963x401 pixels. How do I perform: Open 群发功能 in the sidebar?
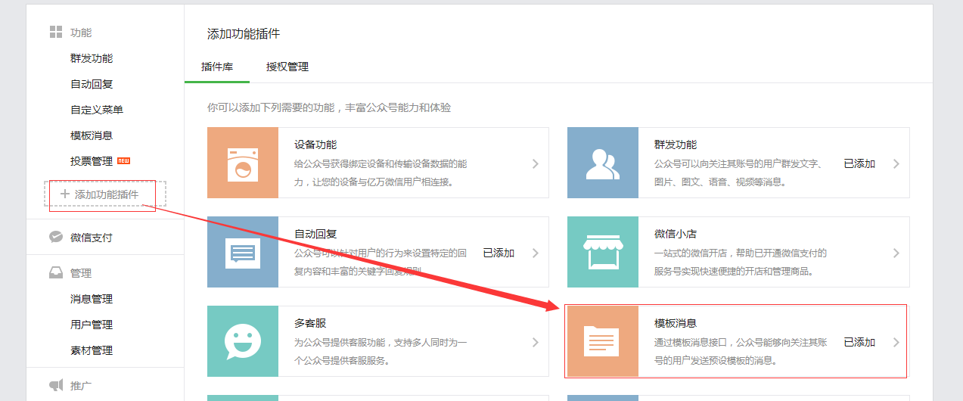click(x=92, y=58)
